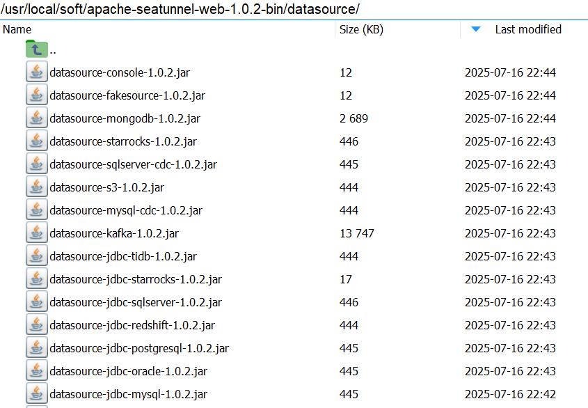Click the 22:42 date of jdbc-mysql jar
588x408 pixels.
click(x=510, y=394)
